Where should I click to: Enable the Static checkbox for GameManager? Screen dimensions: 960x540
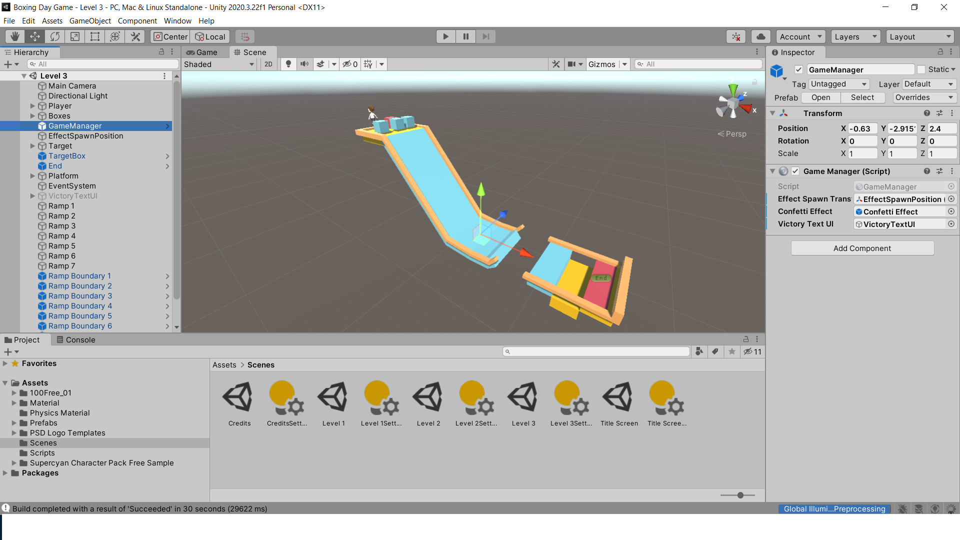(920, 69)
